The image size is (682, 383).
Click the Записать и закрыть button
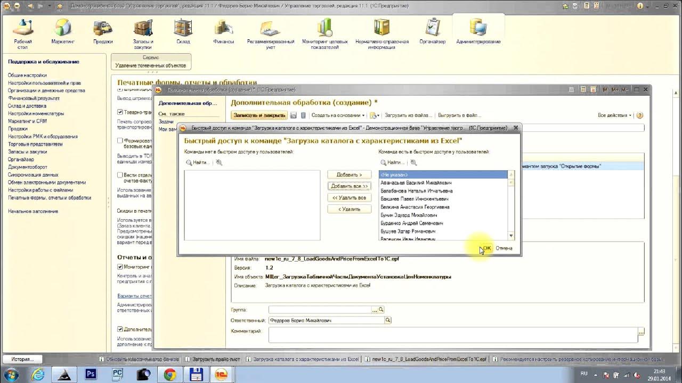point(259,115)
